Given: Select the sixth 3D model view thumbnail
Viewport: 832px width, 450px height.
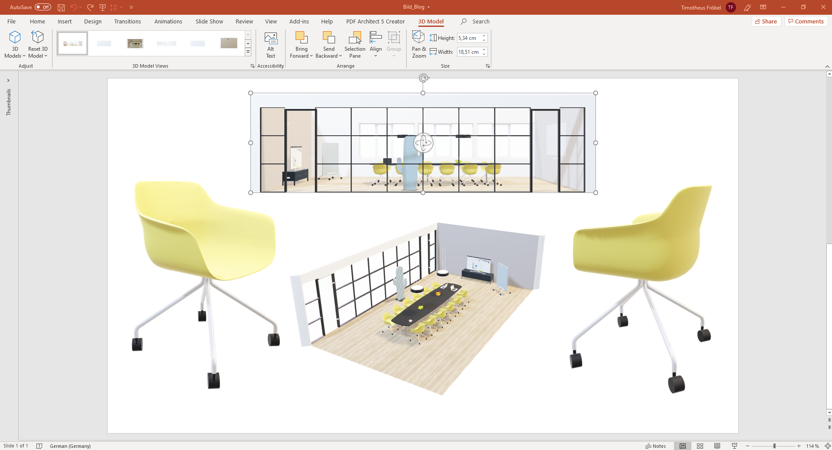Looking at the screenshot, I should click(229, 43).
